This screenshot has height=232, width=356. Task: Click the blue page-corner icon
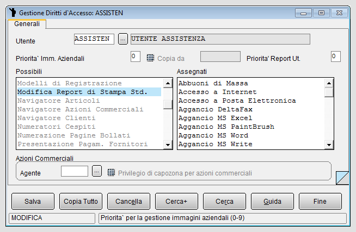coord(342,178)
